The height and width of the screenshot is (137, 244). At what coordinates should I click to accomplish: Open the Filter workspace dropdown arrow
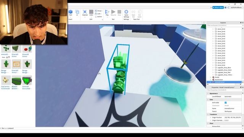point(243,25)
